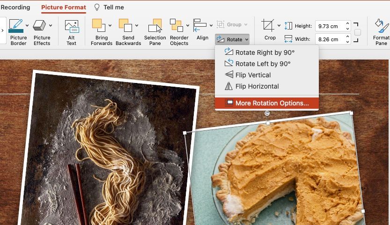Toggle the lock aspect ratio checkbox
Viewport: 390px width, 225px height.
coord(357,32)
